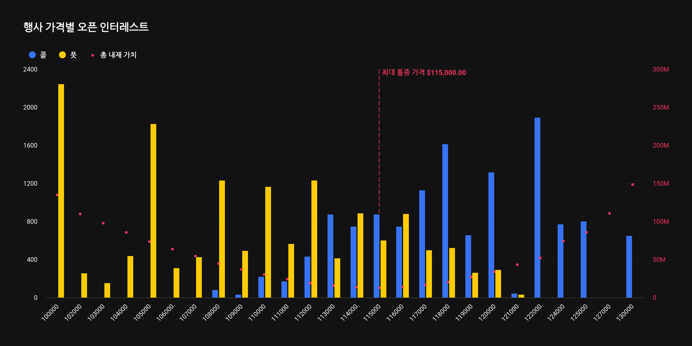Select the yellow put bar at 105000
692x346 pixels.
click(x=153, y=210)
